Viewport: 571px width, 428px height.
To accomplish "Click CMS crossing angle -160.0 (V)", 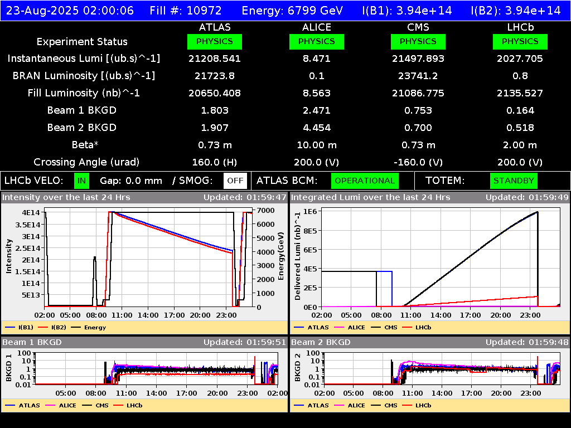I will [x=418, y=162].
